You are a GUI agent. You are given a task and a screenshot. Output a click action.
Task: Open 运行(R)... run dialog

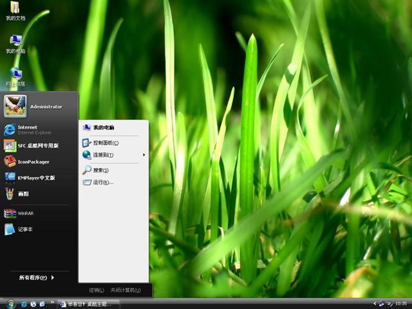tap(113, 182)
